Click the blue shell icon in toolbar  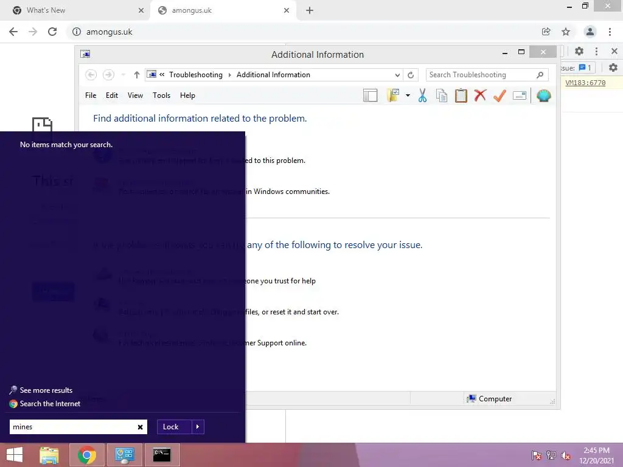point(543,95)
